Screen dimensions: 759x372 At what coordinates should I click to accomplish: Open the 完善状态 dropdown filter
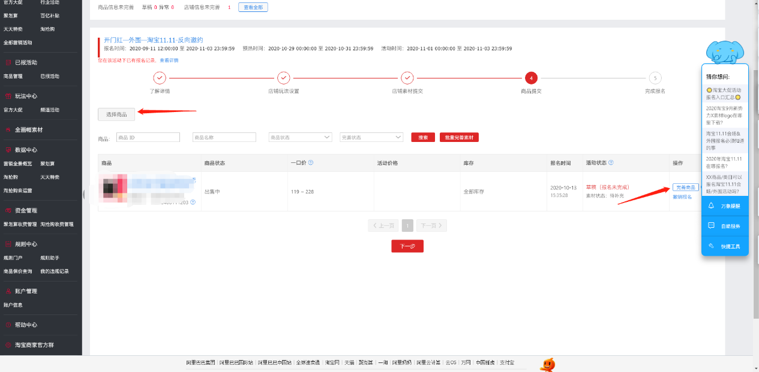click(371, 137)
